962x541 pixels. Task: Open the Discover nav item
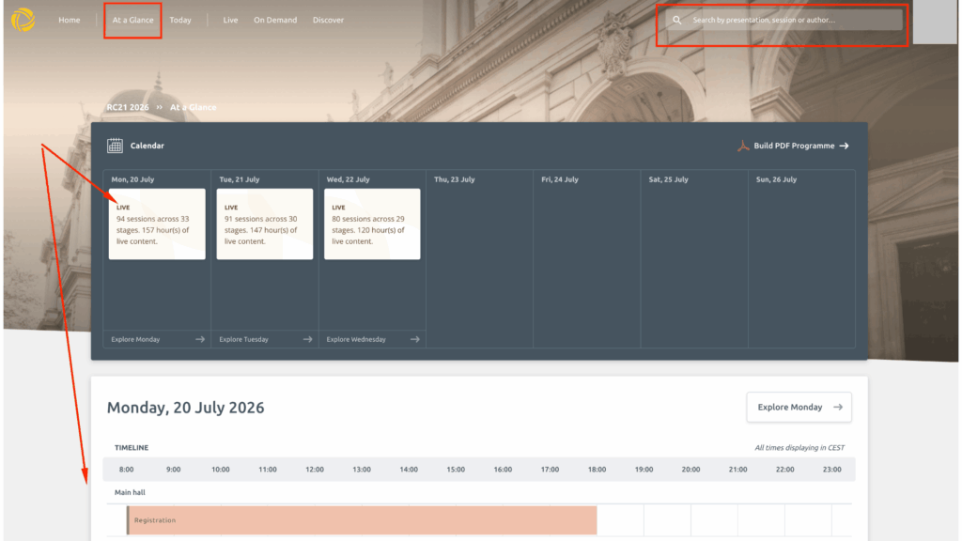328,21
